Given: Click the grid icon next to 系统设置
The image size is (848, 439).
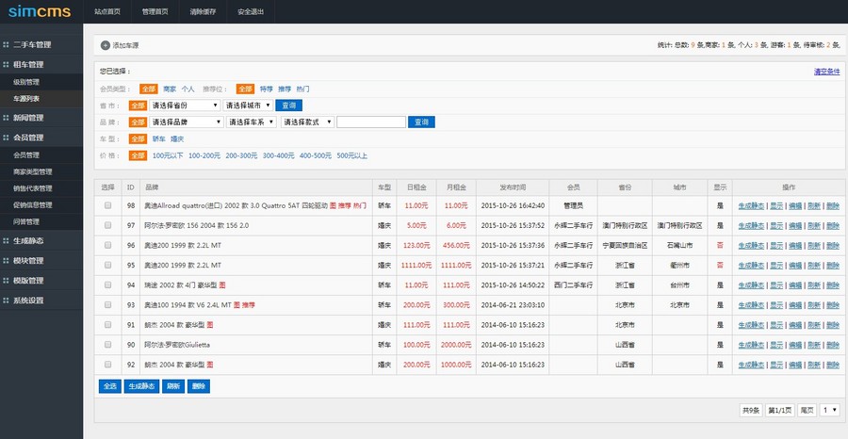Looking at the screenshot, I should [7, 301].
